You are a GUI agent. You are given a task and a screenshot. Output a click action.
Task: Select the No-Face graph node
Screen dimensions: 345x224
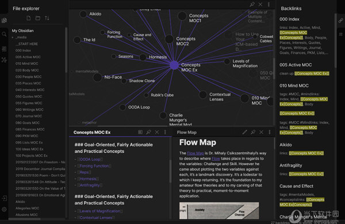click(x=97, y=78)
